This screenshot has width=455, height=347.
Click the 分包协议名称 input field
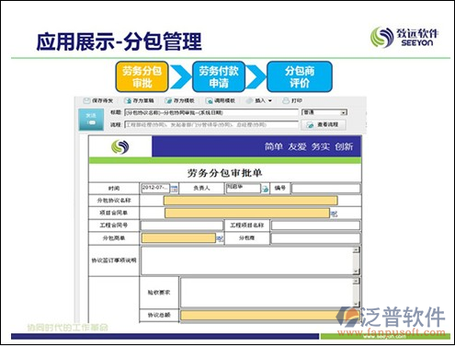[251, 201]
